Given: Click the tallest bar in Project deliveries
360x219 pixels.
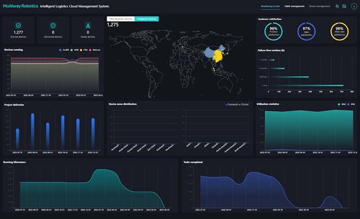Looking at the screenshot, I should pos(33,131).
